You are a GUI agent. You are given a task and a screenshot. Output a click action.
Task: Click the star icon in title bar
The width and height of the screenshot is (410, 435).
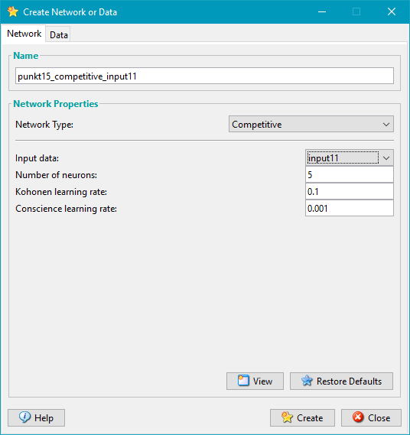tap(13, 12)
